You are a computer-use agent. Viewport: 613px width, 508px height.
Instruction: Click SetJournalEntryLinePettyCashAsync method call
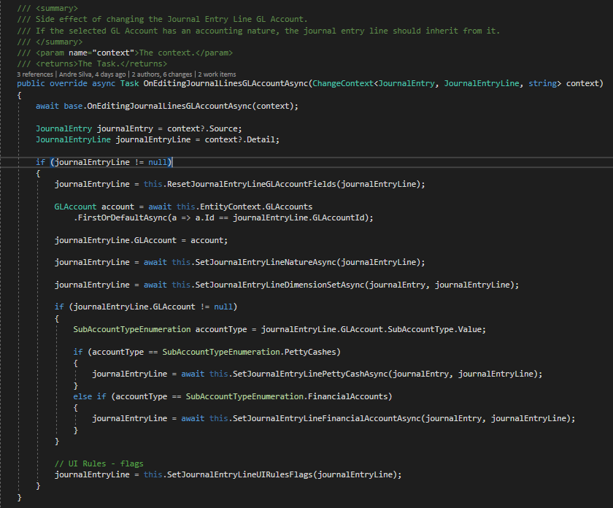click(x=310, y=374)
